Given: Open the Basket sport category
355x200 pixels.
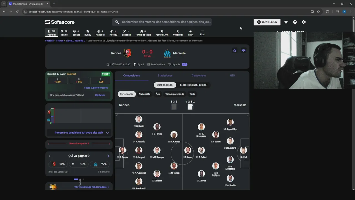Looking at the screenshot, I should 76,33.
